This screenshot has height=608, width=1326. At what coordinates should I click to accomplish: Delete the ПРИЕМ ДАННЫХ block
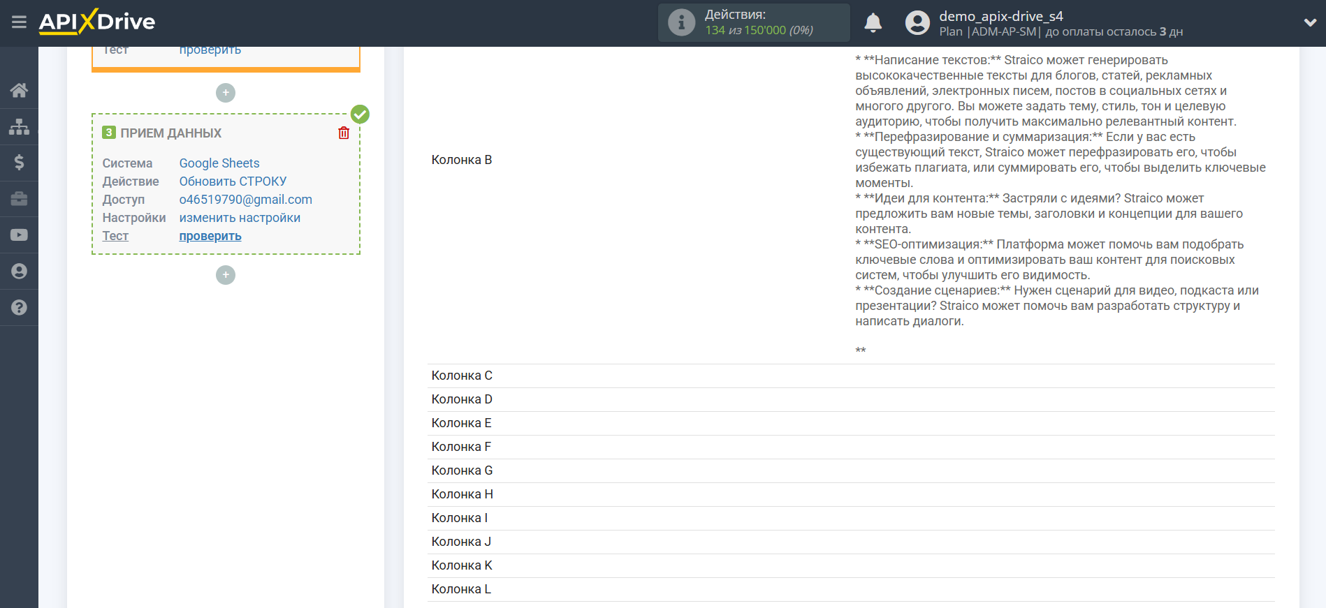(x=344, y=133)
